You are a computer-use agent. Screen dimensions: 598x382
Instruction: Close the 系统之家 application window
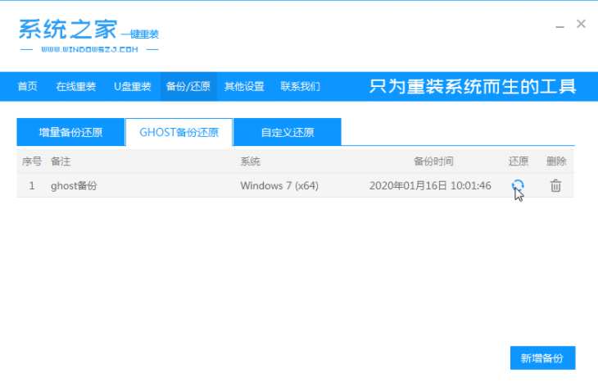pyautogui.click(x=581, y=25)
